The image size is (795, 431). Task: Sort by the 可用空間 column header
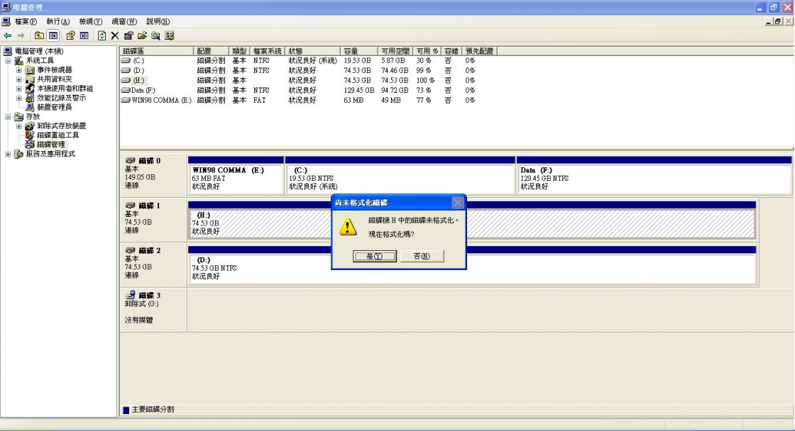pos(395,51)
